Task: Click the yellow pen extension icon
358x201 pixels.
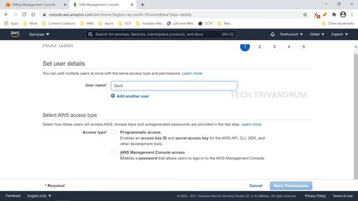Action: coord(325,15)
